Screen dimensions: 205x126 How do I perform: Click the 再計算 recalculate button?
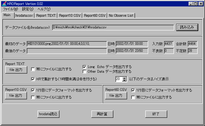(x=102, y=114)
